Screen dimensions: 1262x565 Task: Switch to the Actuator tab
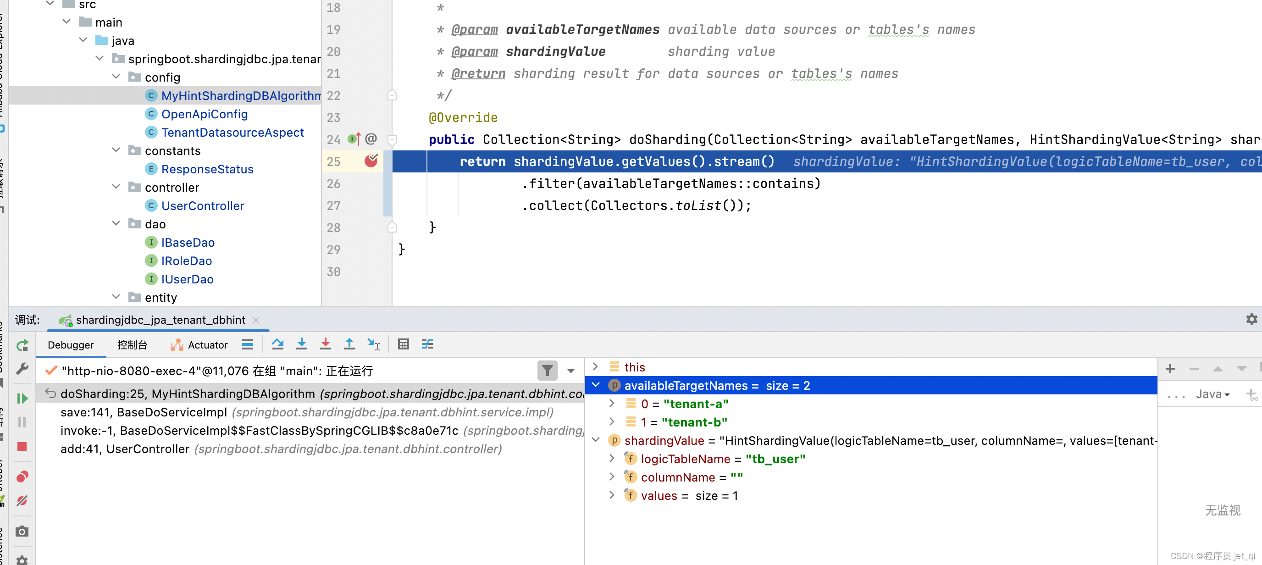tap(199, 344)
